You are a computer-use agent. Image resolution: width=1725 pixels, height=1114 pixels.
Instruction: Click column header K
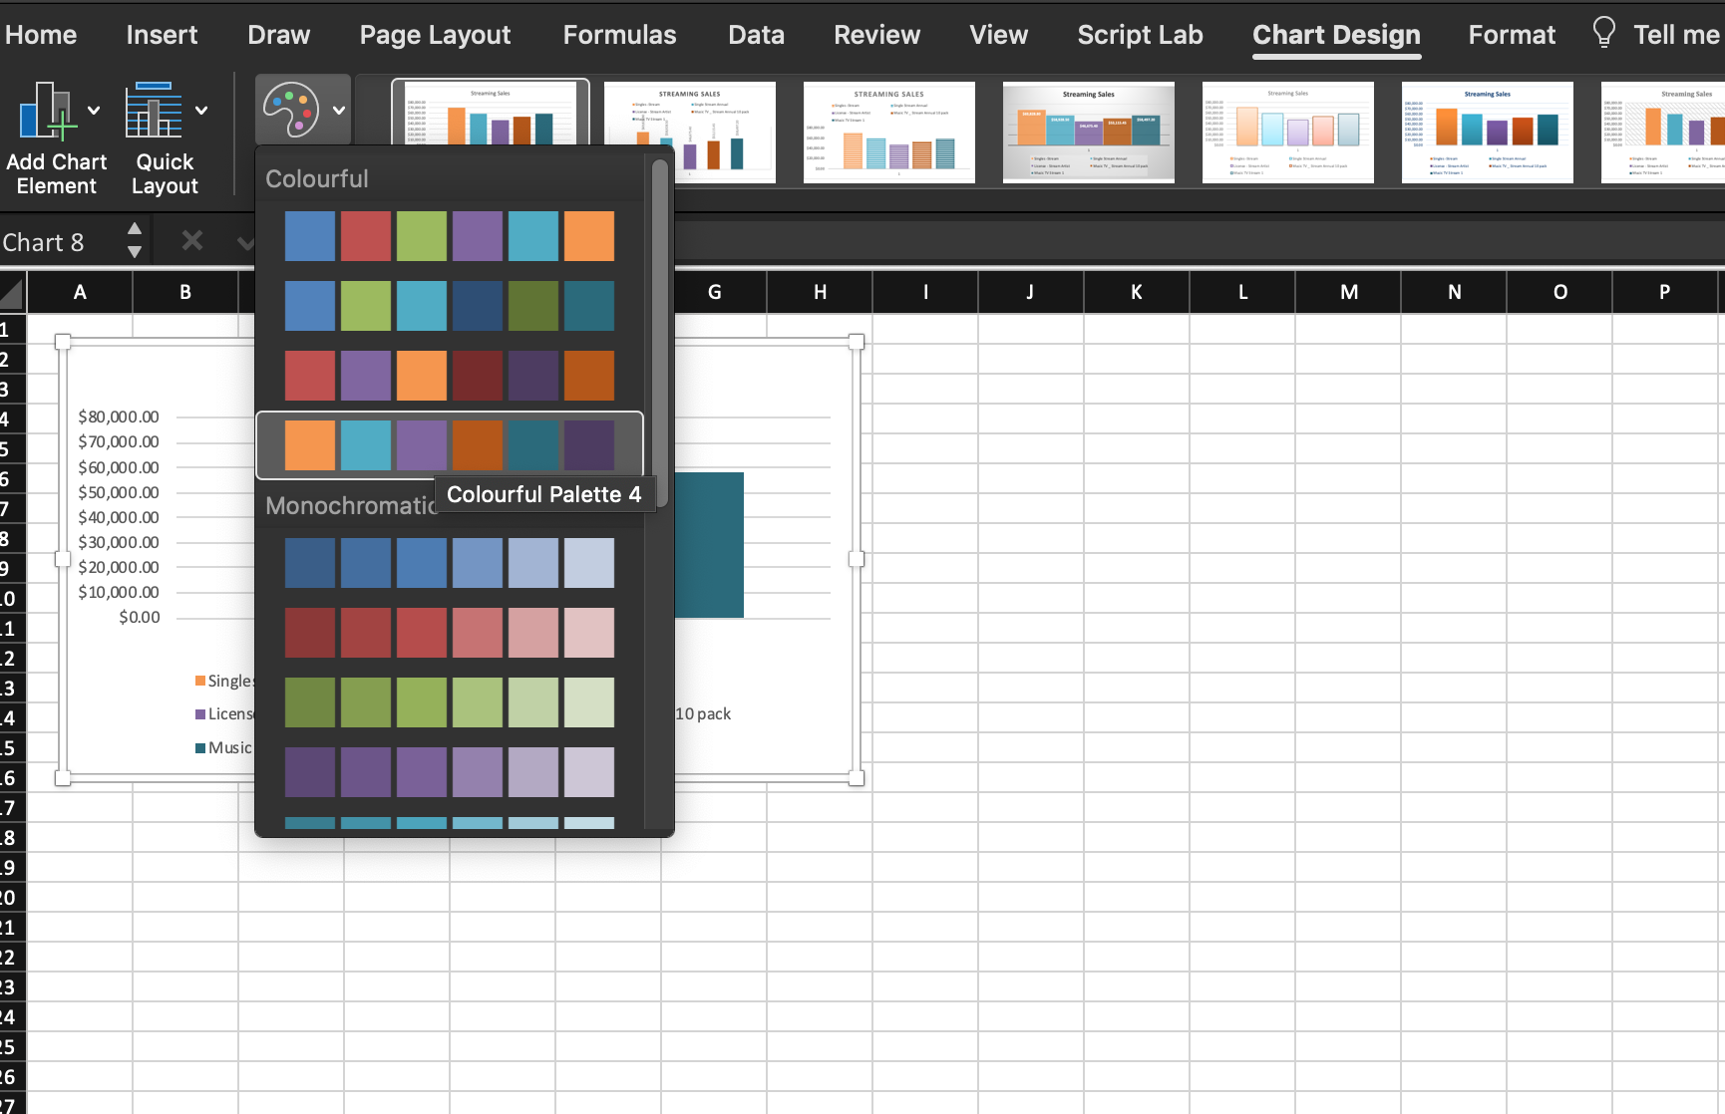(1136, 292)
